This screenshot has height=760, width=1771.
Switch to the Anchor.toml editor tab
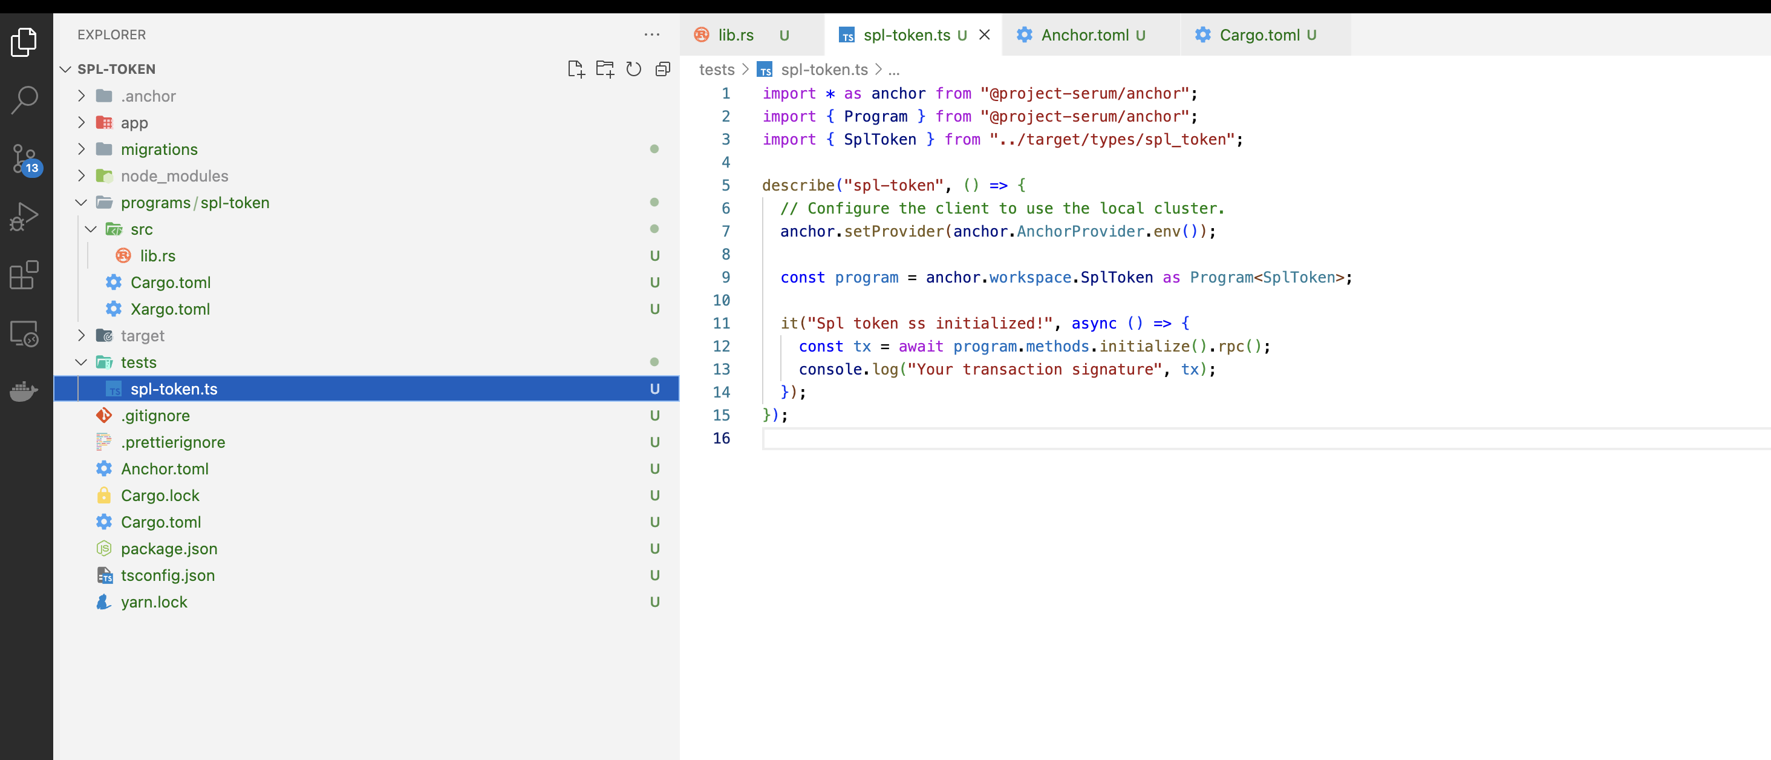point(1084,35)
